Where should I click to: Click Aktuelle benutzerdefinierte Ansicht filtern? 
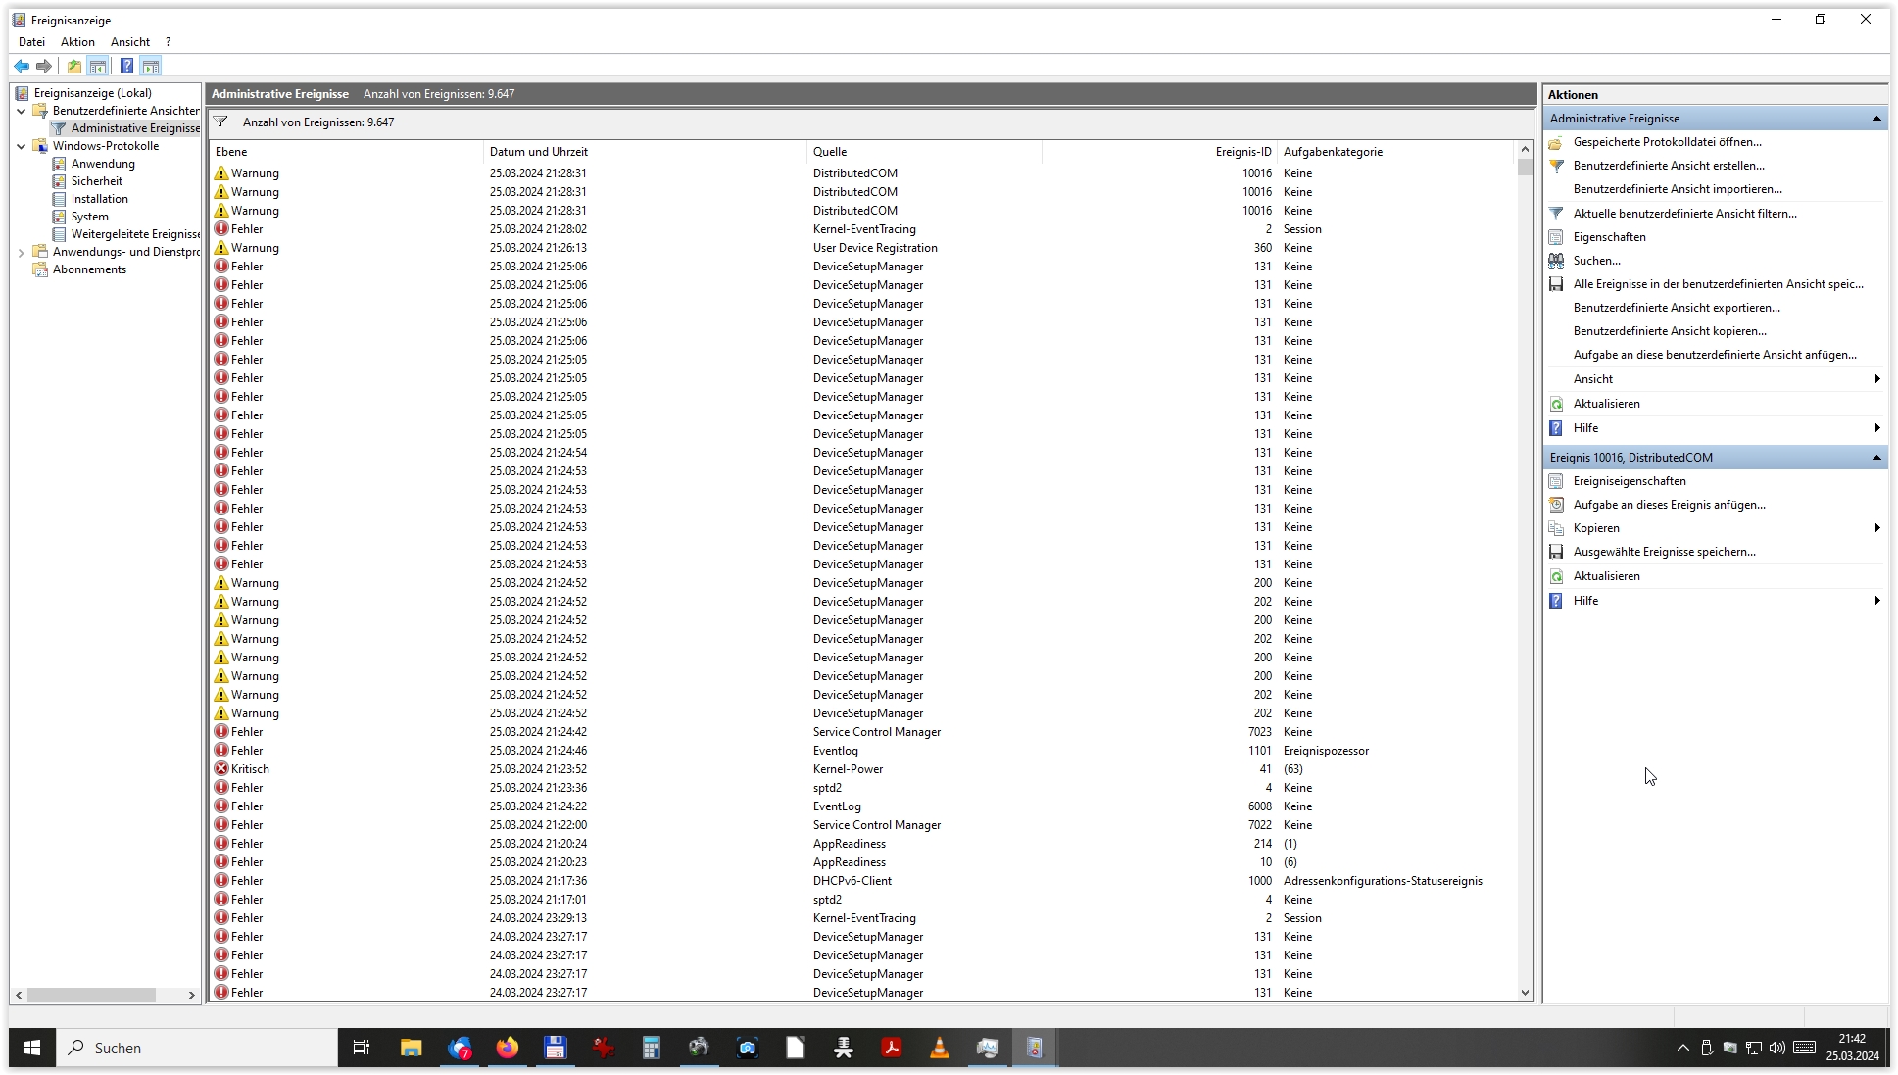tap(1684, 214)
